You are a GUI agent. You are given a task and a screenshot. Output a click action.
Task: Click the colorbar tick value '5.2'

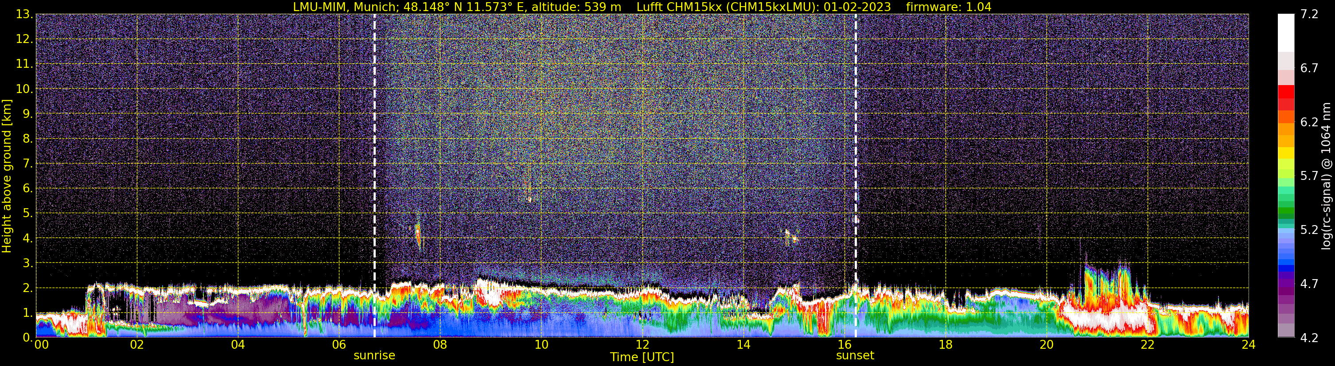(x=1309, y=230)
